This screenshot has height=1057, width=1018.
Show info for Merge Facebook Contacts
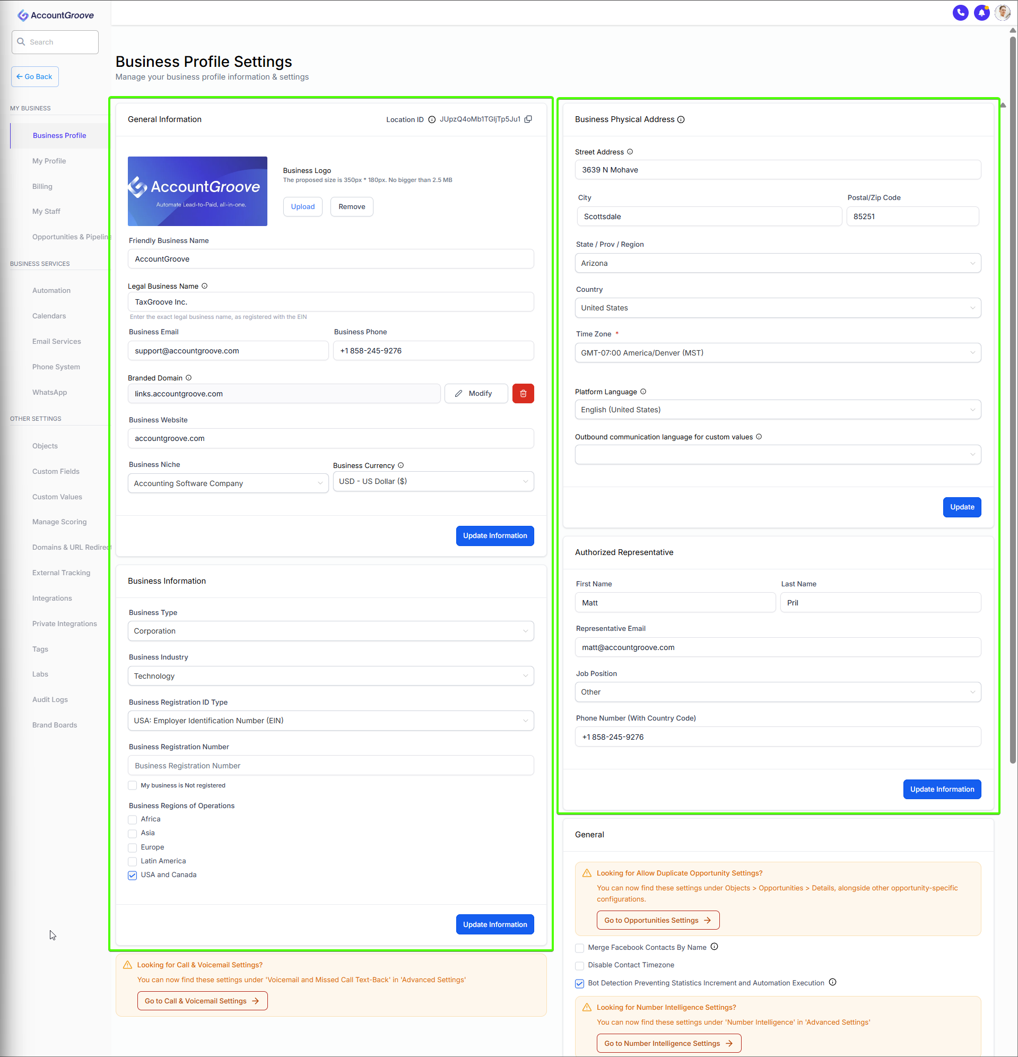tap(715, 947)
